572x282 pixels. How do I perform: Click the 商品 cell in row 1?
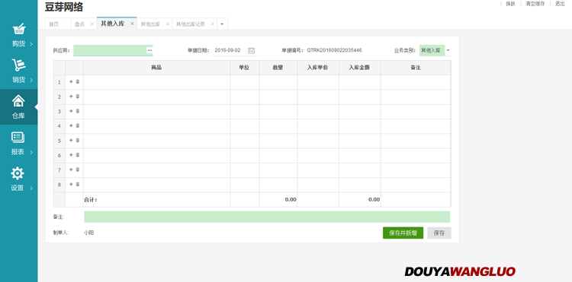click(x=156, y=82)
